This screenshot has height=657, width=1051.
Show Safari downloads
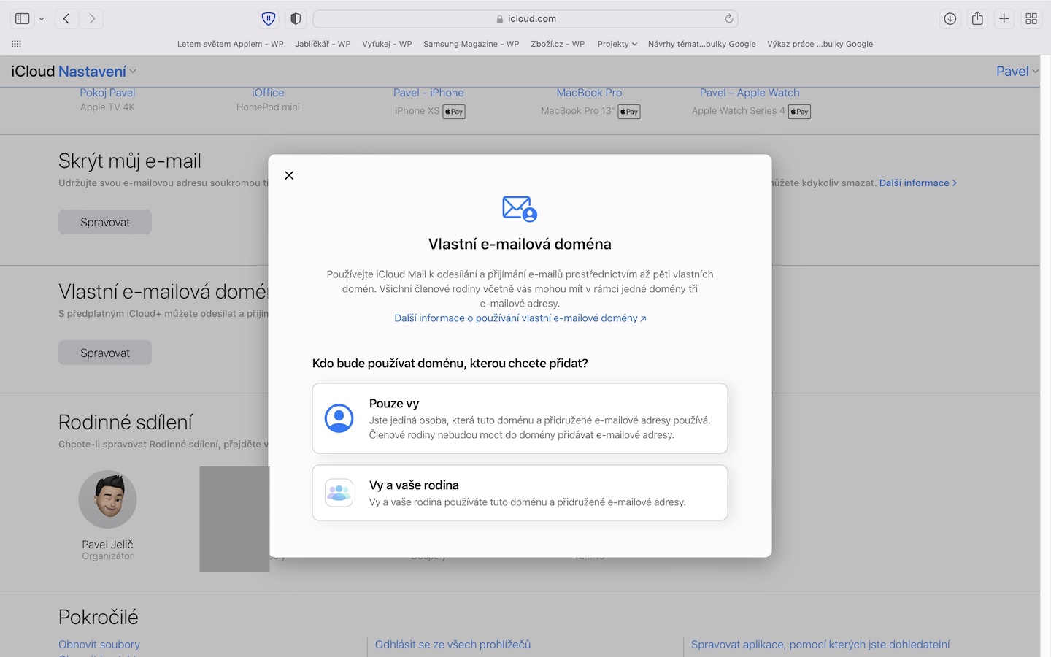tap(950, 19)
